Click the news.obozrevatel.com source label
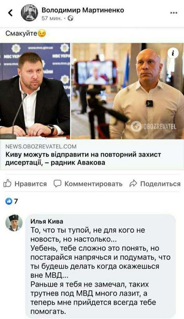 (41, 147)
